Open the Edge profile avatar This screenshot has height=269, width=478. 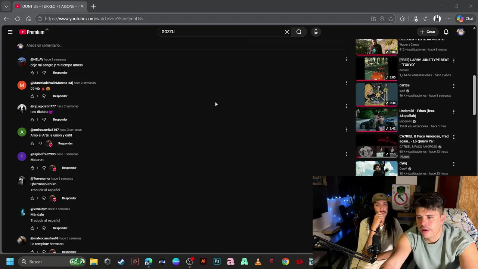437,19
